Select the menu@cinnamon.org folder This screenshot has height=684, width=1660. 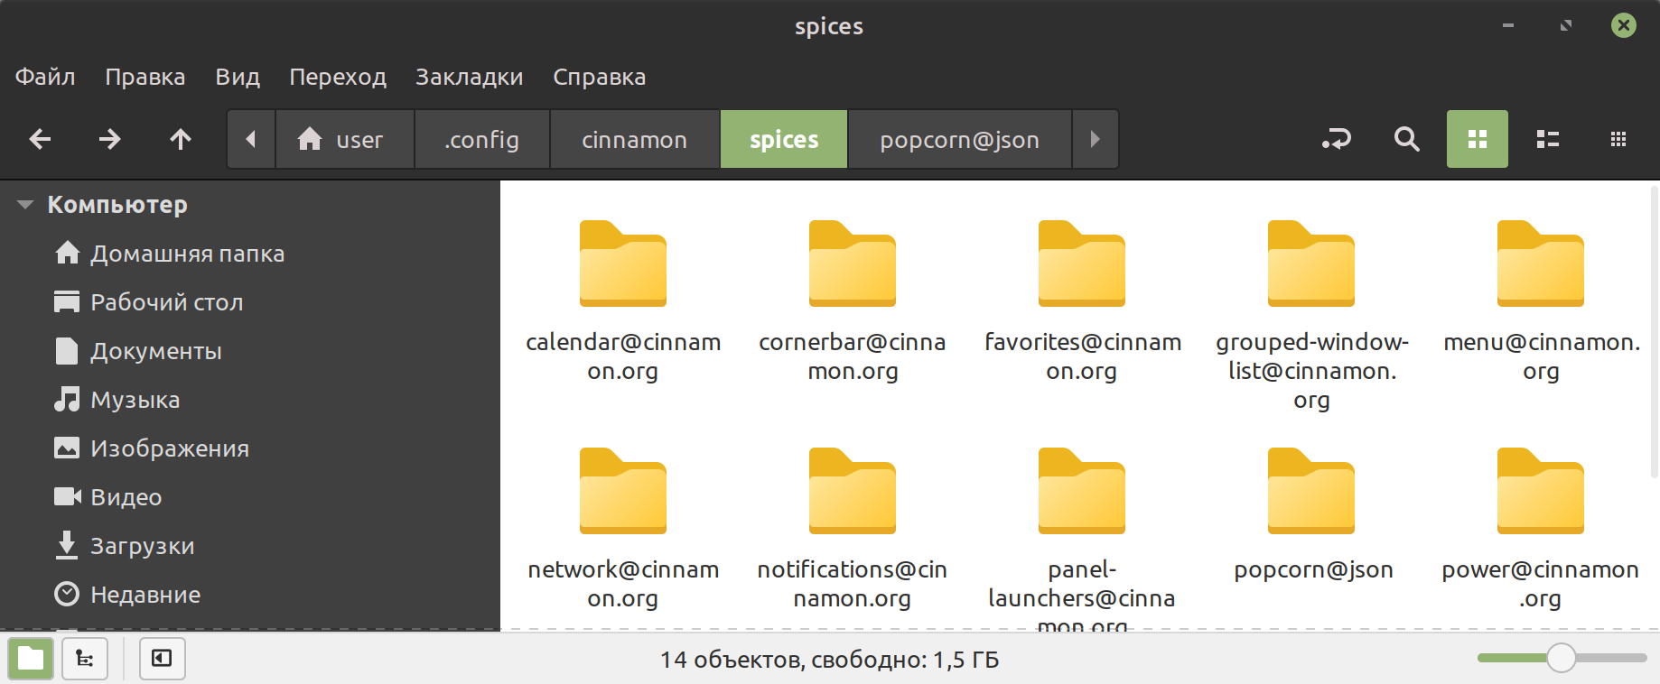(x=1541, y=302)
